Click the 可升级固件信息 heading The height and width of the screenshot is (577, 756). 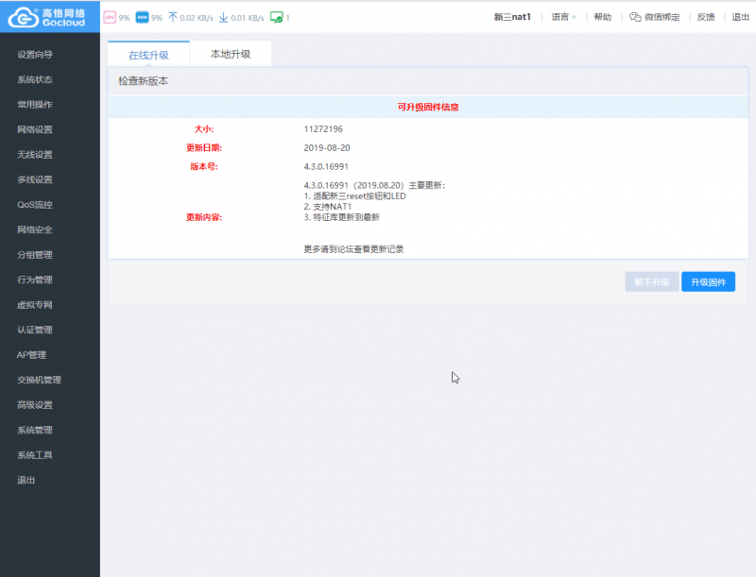(x=428, y=107)
